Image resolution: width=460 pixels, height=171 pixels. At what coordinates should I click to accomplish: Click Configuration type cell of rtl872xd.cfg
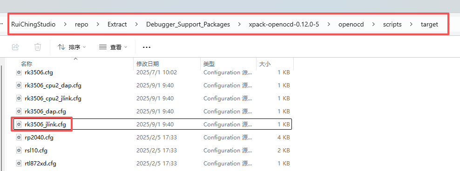(227, 164)
